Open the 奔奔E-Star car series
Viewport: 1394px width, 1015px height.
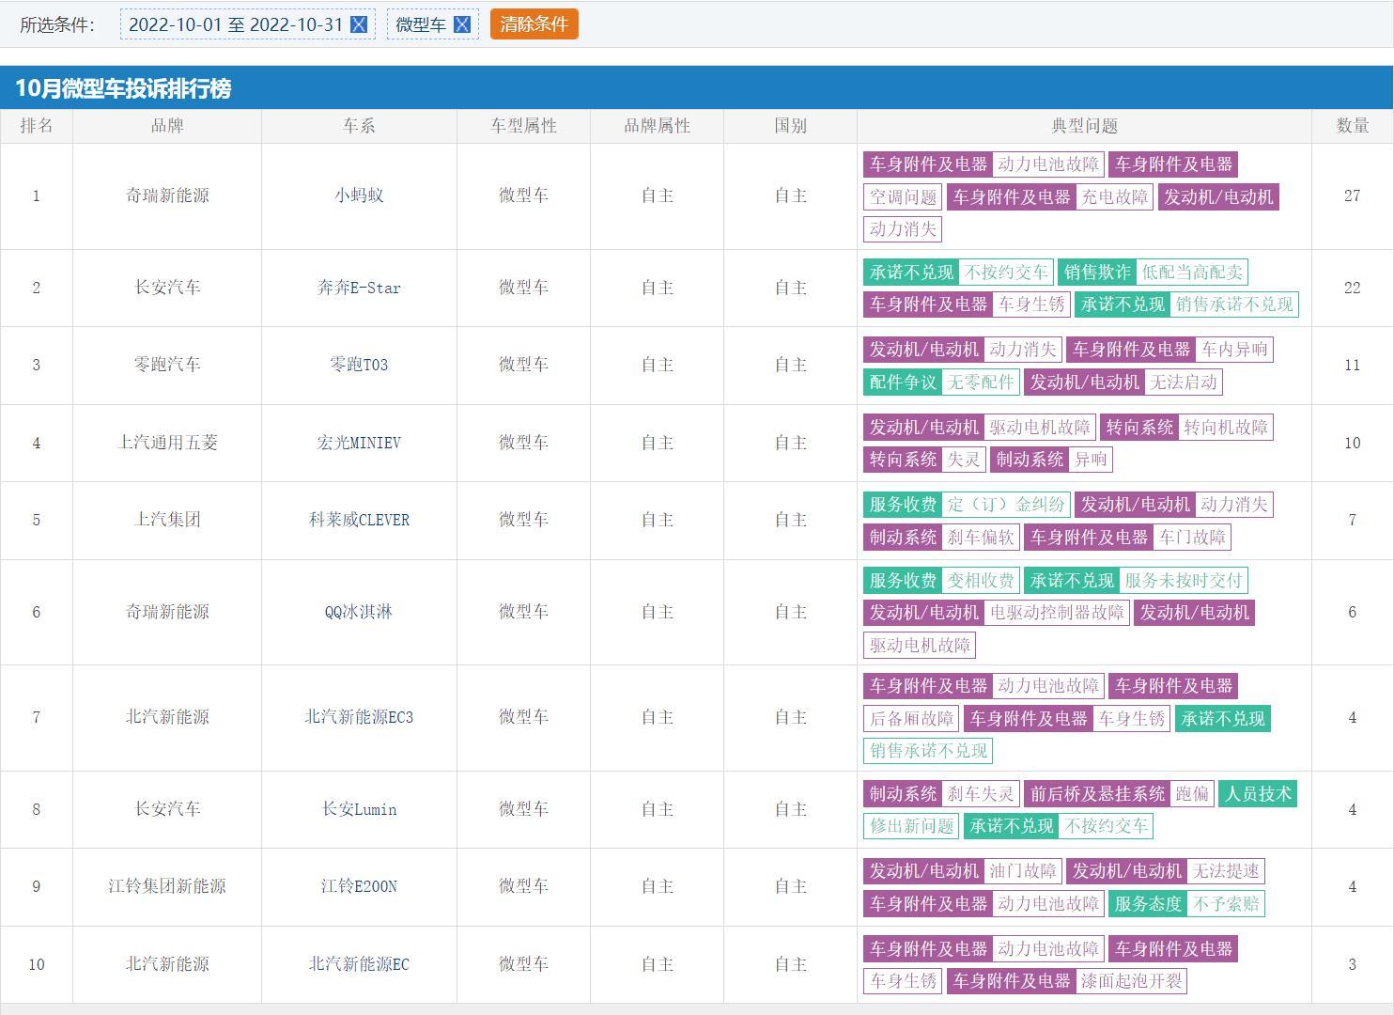(x=359, y=288)
